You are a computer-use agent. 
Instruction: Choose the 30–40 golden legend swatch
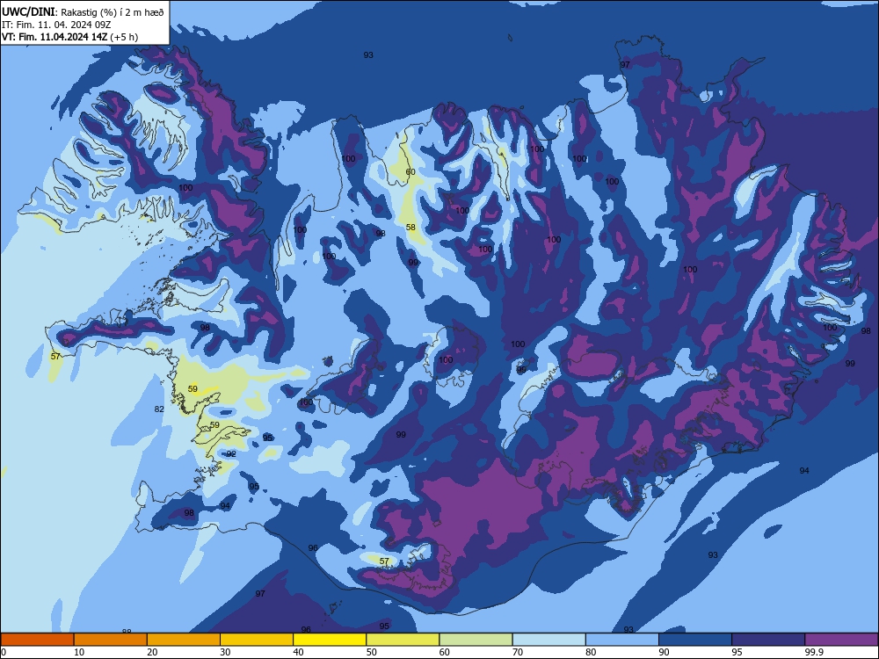click(x=257, y=640)
